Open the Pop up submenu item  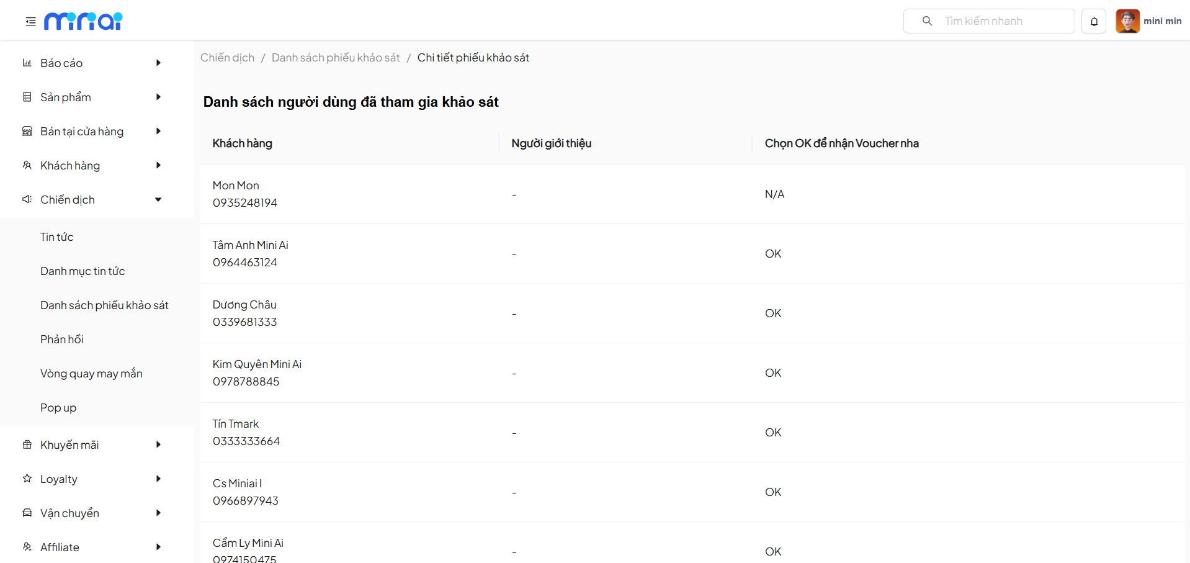(x=58, y=408)
